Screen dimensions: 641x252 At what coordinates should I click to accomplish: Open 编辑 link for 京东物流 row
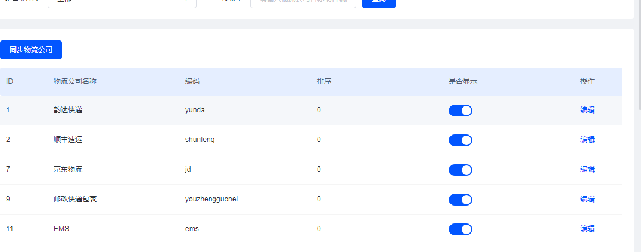pyautogui.click(x=587, y=169)
